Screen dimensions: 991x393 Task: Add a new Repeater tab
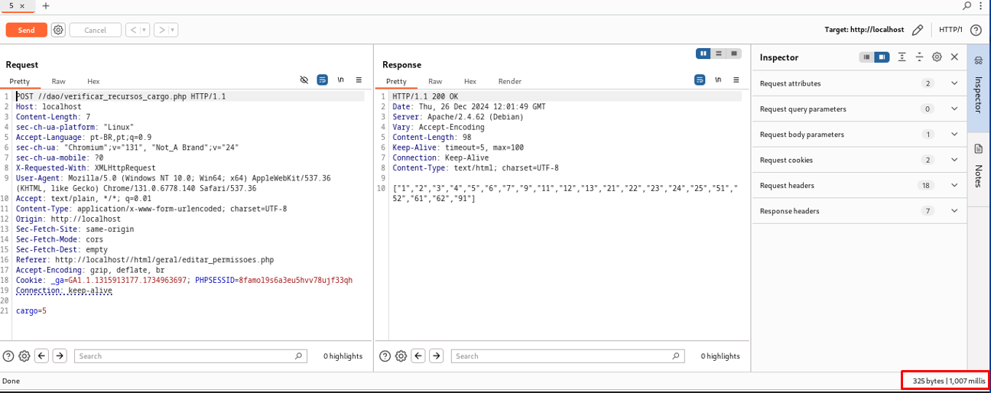click(x=45, y=5)
